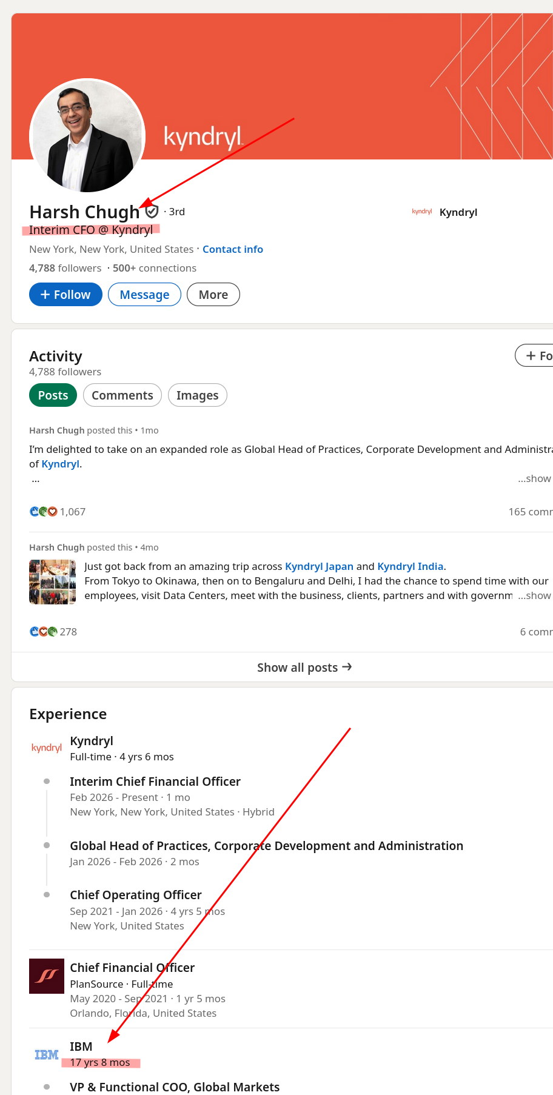Click the verified badge next to the name

(152, 211)
